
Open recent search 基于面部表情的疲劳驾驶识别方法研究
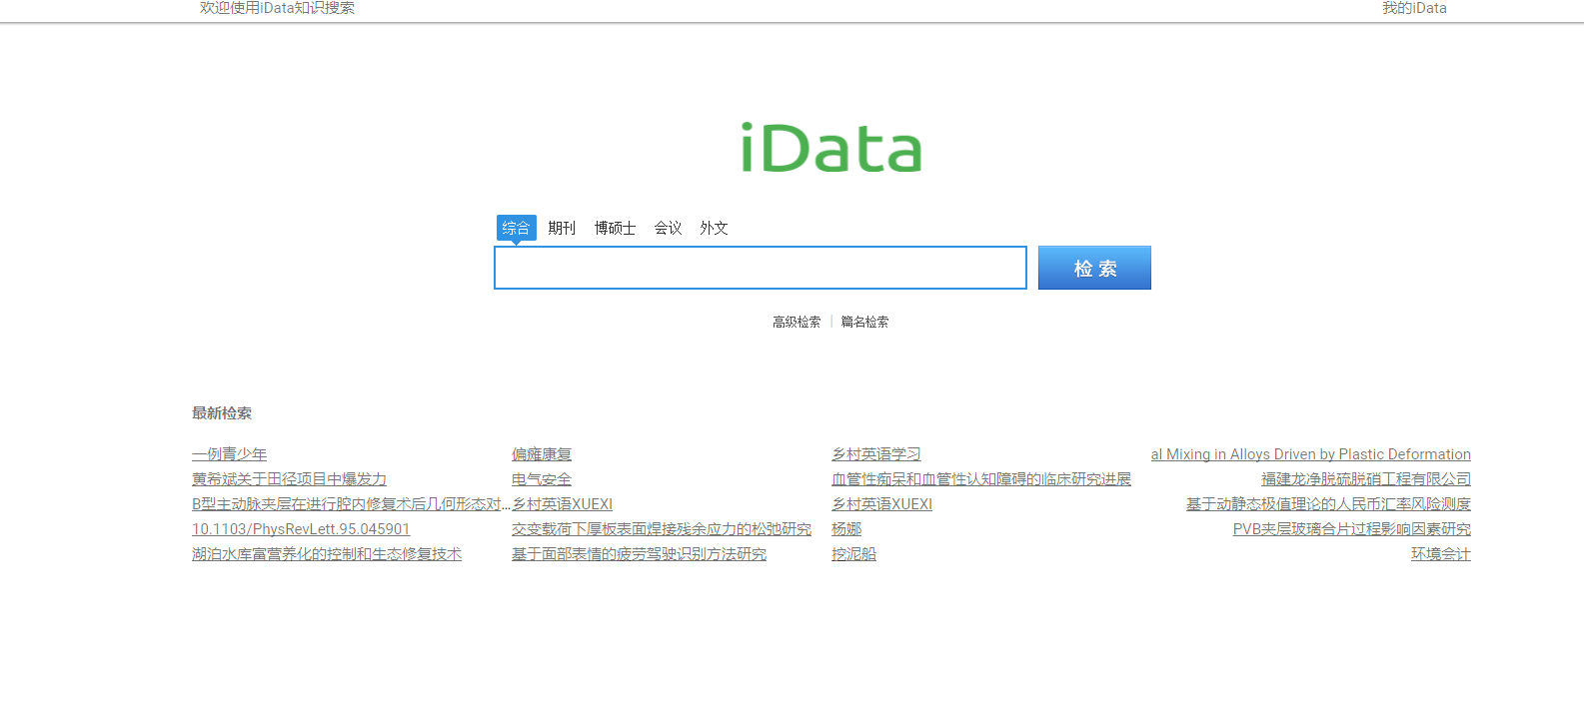pos(639,554)
